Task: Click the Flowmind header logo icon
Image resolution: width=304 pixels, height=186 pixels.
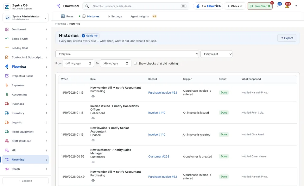Action: point(58,6)
